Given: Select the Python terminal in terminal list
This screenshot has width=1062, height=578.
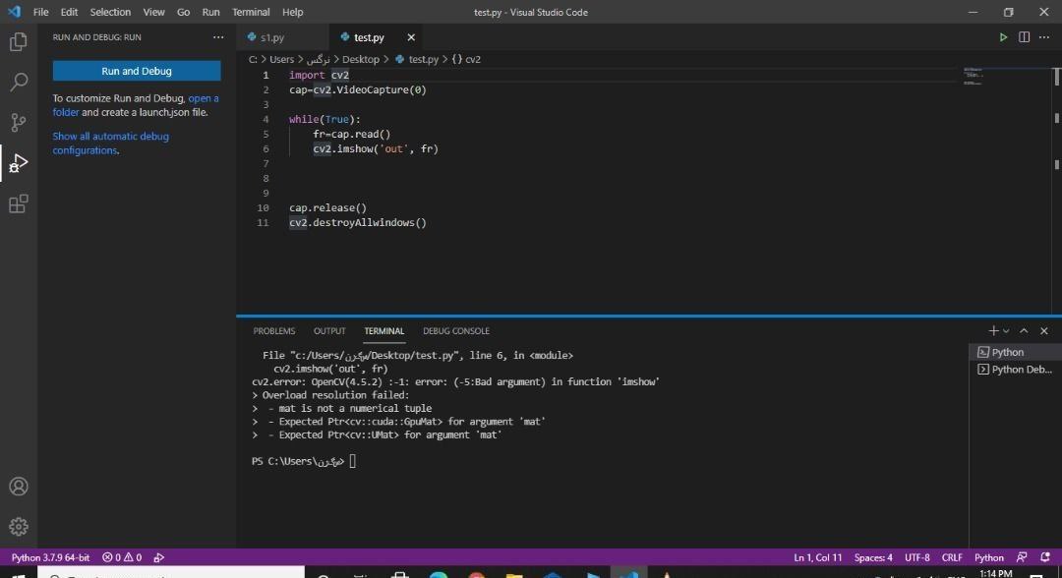Looking at the screenshot, I should 1015,352.
